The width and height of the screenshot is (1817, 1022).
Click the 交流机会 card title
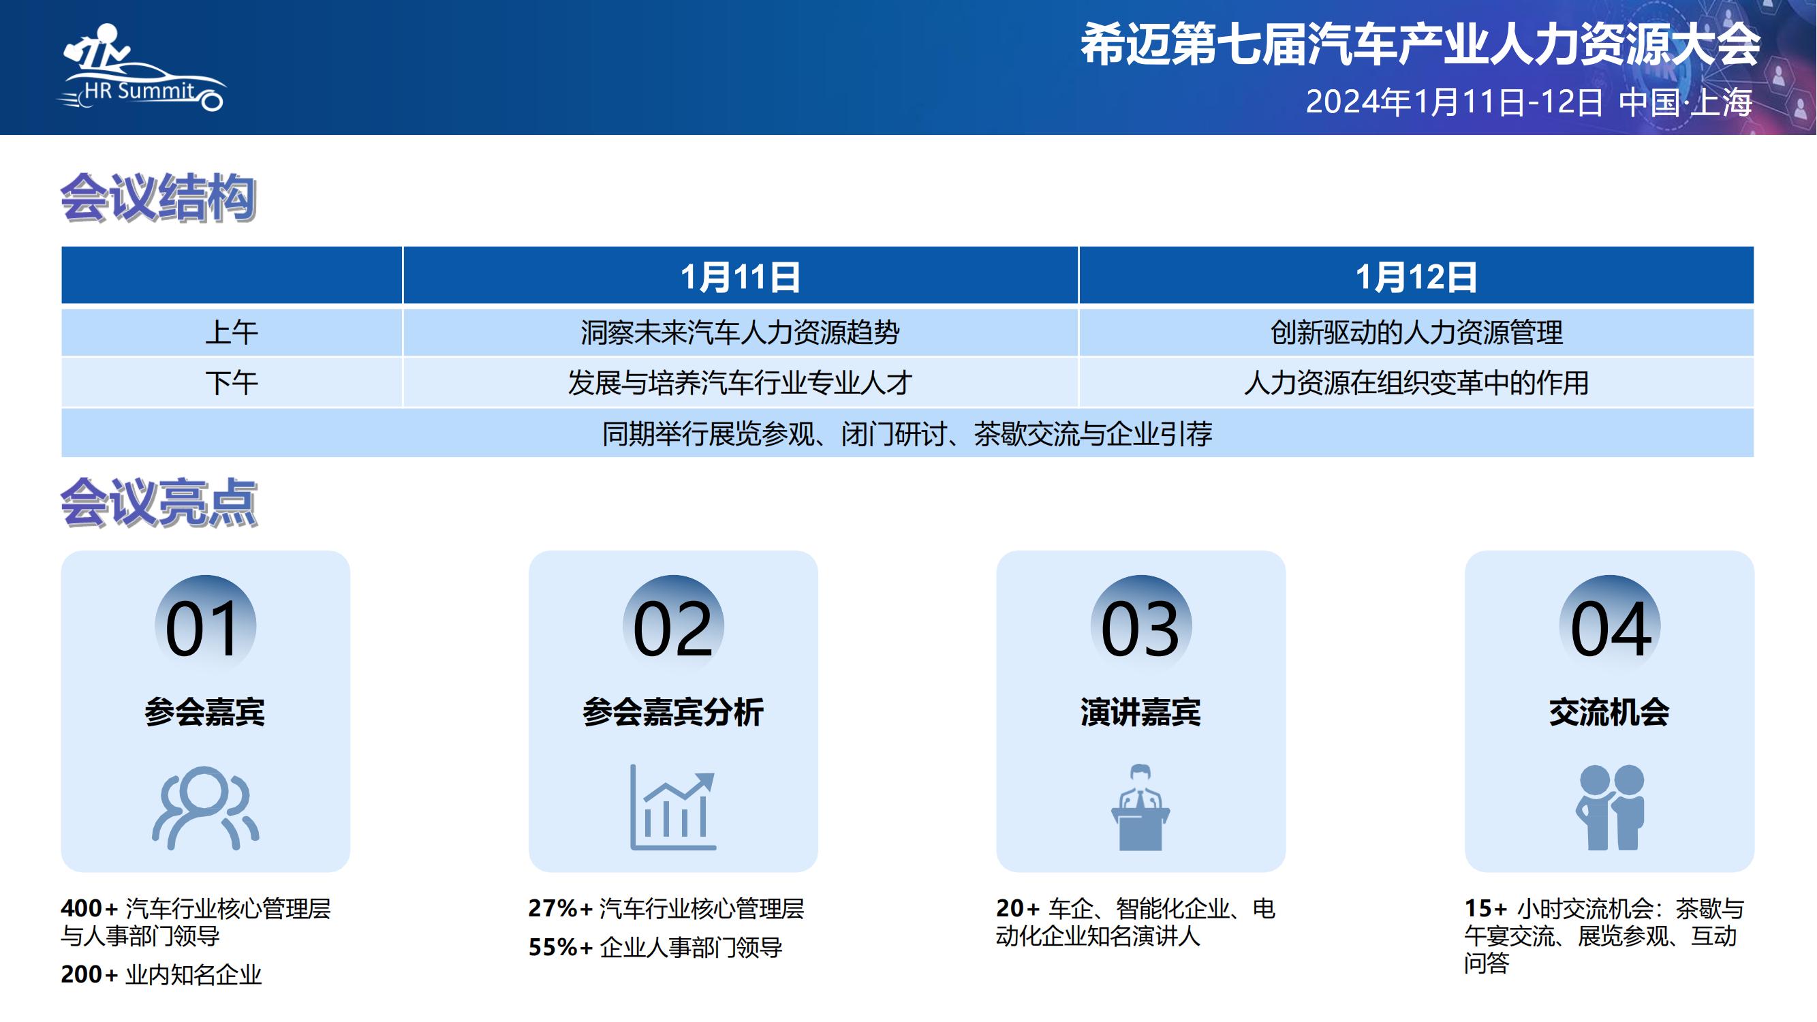pyautogui.click(x=1610, y=713)
